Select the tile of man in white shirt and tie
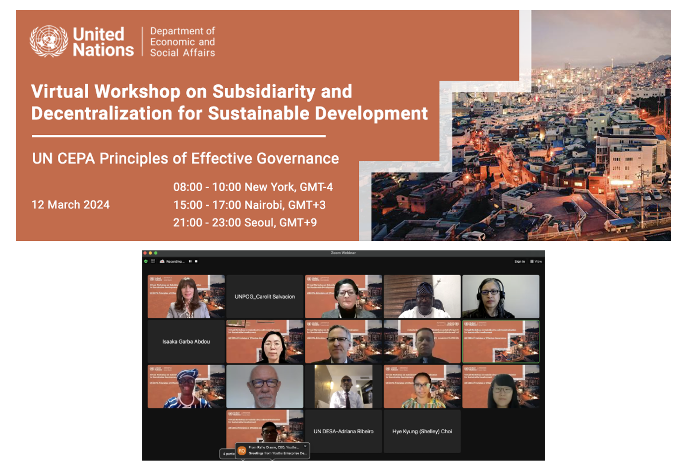Image resolution: width=688 pixels, height=472 pixels. tap(344, 387)
